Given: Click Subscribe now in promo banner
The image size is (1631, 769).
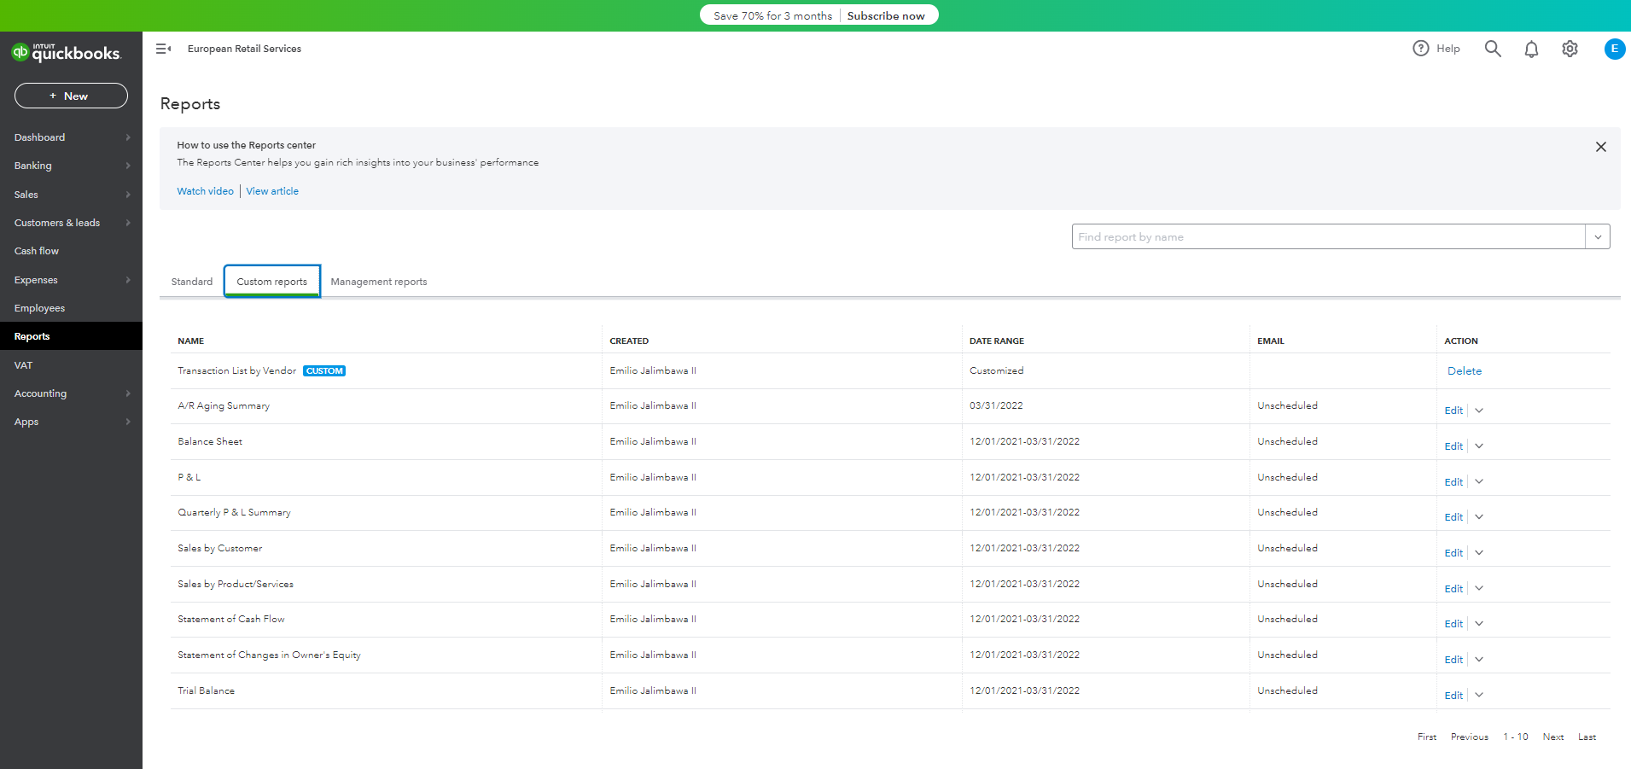Looking at the screenshot, I should pyautogui.click(x=886, y=15).
